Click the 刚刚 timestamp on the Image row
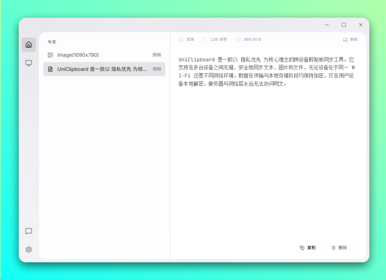This screenshot has width=386, height=280. tap(157, 55)
